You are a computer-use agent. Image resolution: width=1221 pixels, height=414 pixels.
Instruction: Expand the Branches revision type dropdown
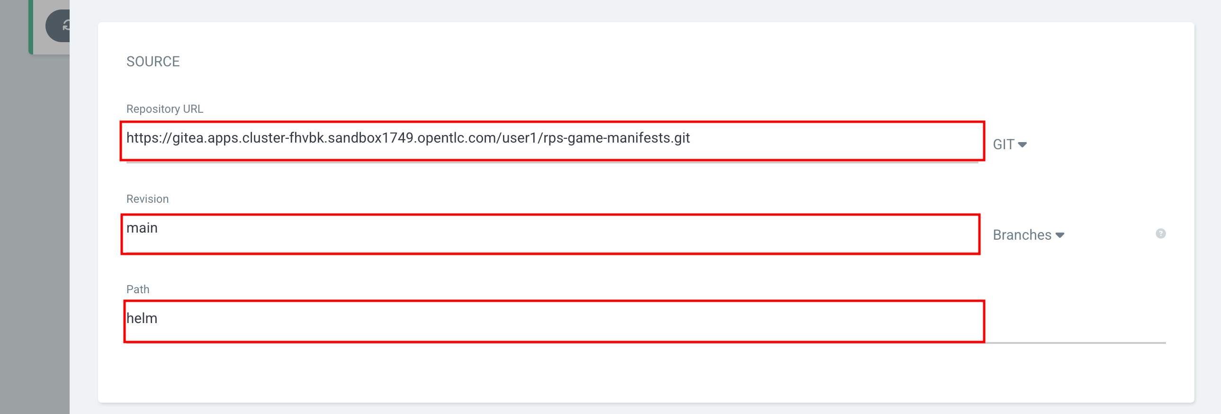click(1029, 235)
